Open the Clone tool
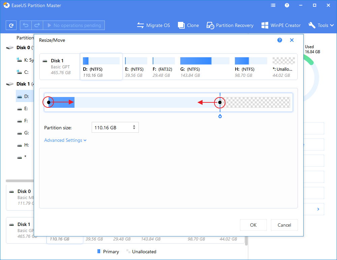Viewport: 337px width, 260px height. tap(188, 25)
